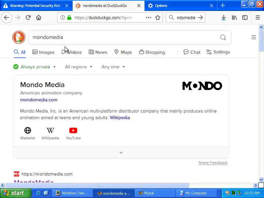Close the Warning Potential Security Risk tab
This screenshot has height=198, width=264.
pos(67,6)
